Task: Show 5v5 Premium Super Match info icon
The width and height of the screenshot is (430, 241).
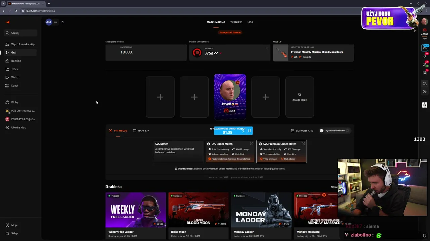Action: click(303, 144)
